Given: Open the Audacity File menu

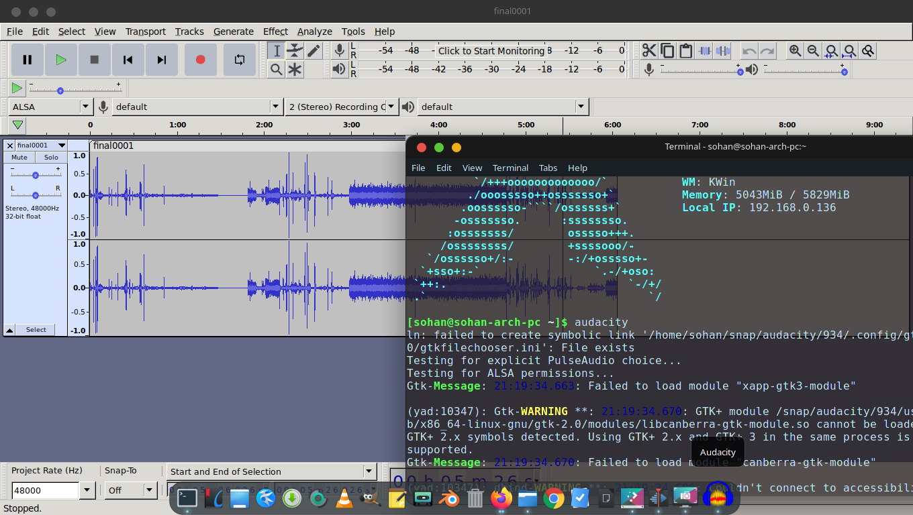Looking at the screenshot, I should click(15, 32).
